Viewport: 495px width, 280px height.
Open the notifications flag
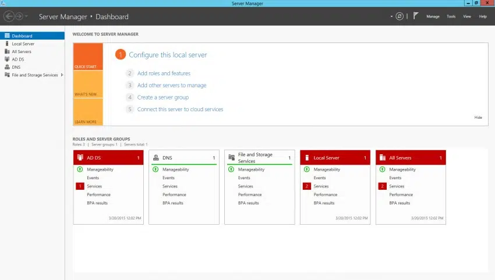416,16
